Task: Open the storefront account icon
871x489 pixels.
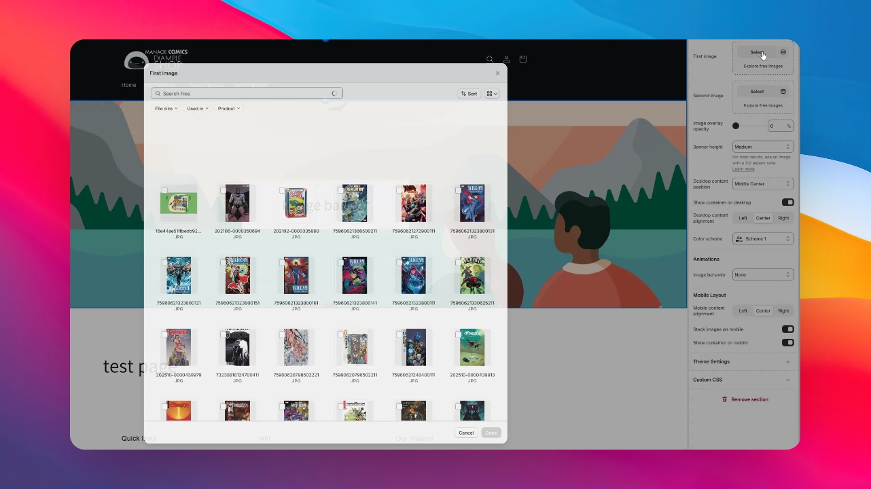Action: pos(506,59)
